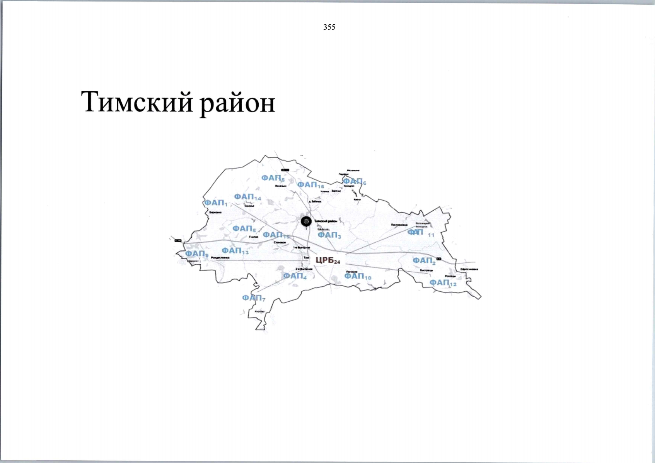Image resolution: width=655 pixels, height=463 pixels.
Task: Click the ФАП11 marker in the east
Action: [x=420, y=232]
